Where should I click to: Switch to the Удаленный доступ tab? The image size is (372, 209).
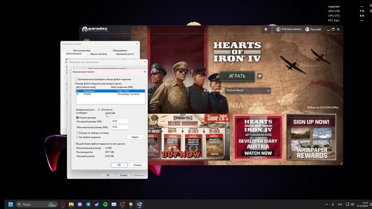point(125,54)
